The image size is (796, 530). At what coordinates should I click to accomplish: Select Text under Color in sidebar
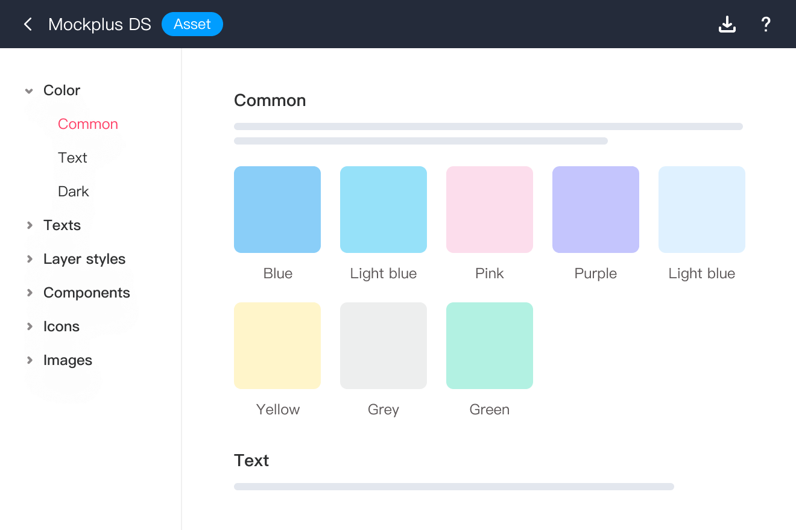pos(72,158)
